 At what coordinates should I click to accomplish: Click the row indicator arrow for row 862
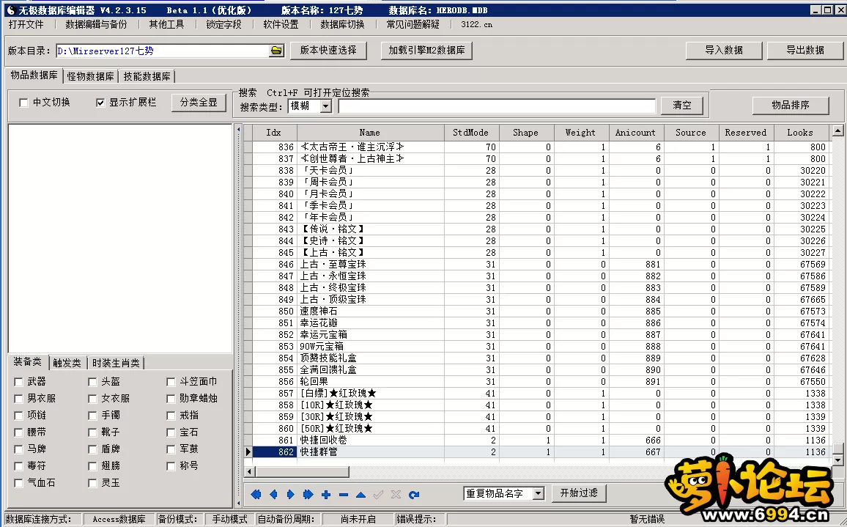248,452
